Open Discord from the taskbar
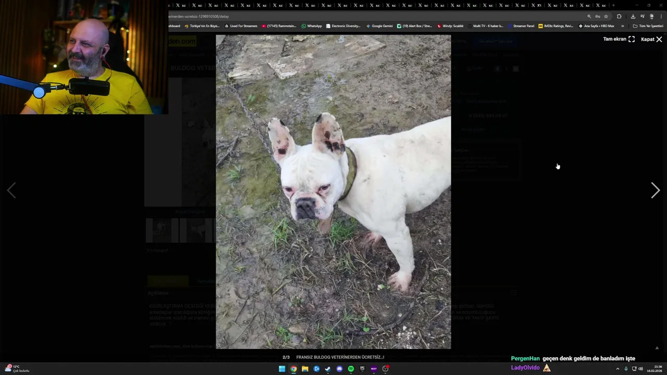This screenshot has height=375, width=667. (x=339, y=369)
